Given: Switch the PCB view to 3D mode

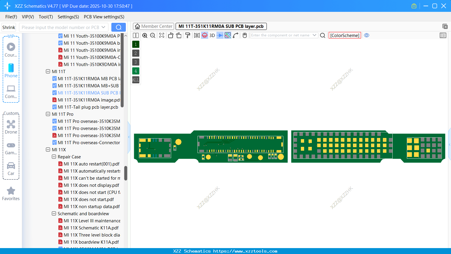Looking at the screenshot, I should click(x=212, y=35).
